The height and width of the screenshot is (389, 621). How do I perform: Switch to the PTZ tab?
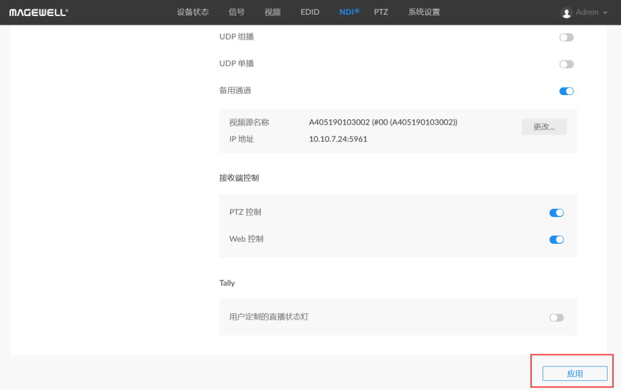[x=381, y=13]
